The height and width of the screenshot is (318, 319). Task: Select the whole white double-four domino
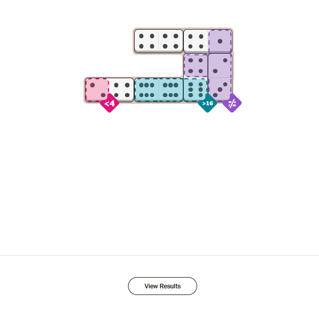(159, 41)
